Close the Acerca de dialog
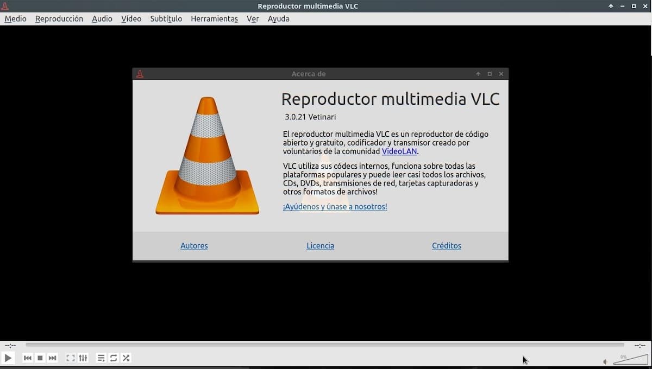Viewport: 652px width, 369px height. tap(501, 74)
